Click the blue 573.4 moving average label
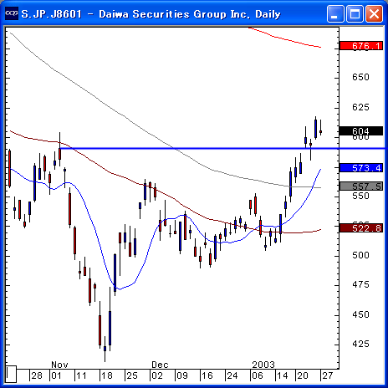 point(361,168)
